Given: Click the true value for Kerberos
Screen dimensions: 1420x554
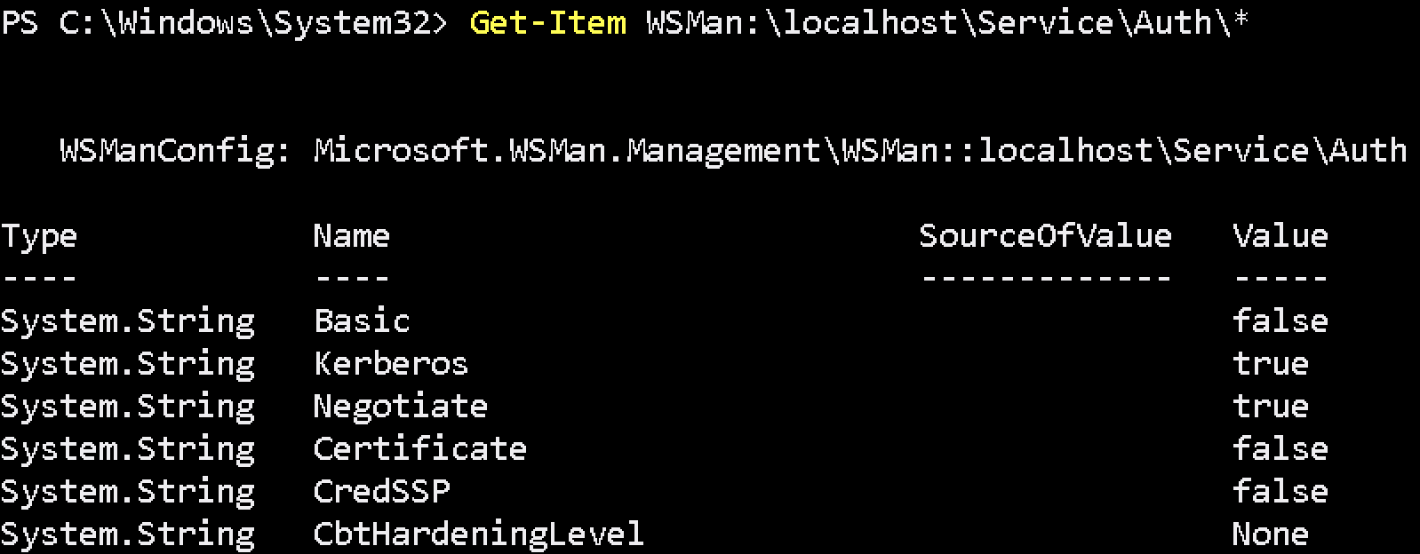Looking at the screenshot, I should [x=1270, y=363].
